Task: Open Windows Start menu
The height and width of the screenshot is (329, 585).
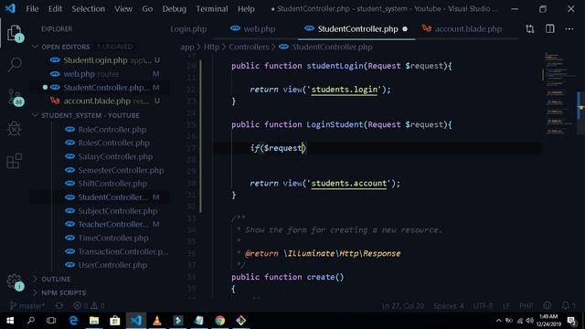Action: point(10,321)
